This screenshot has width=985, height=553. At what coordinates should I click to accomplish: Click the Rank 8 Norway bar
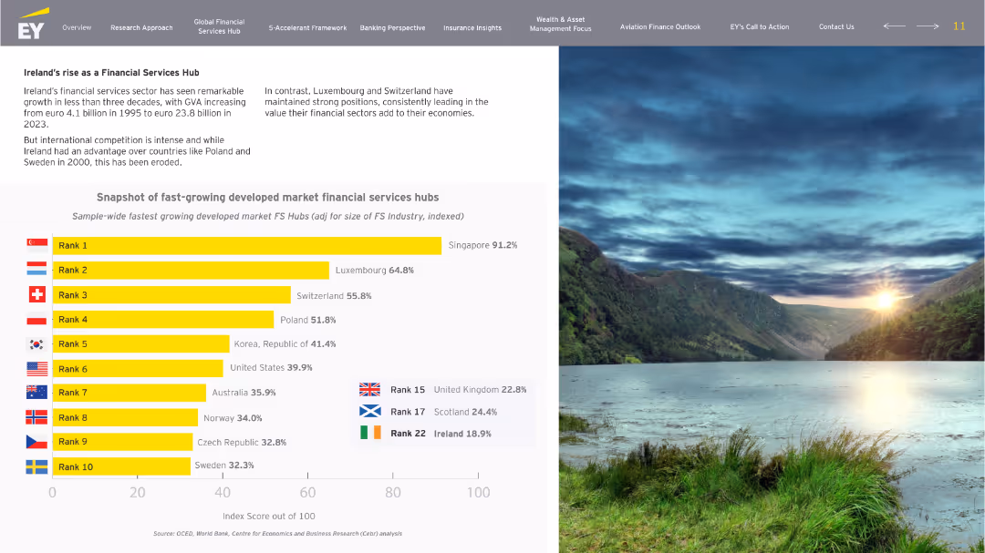[x=125, y=417]
